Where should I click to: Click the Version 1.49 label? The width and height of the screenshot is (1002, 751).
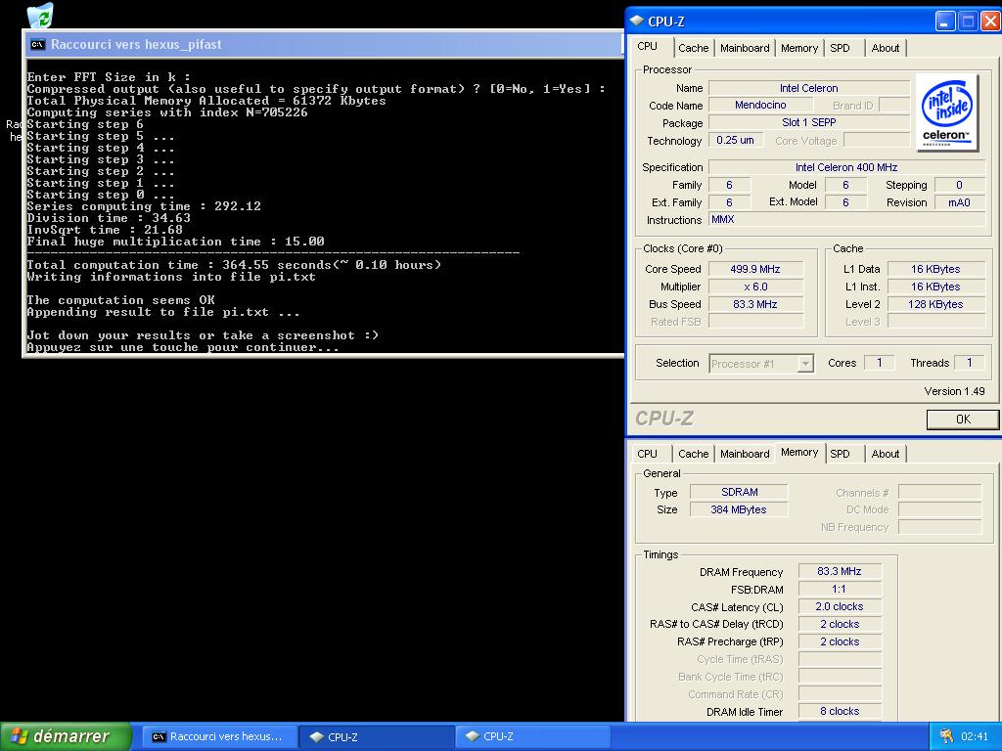pos(954,391)
